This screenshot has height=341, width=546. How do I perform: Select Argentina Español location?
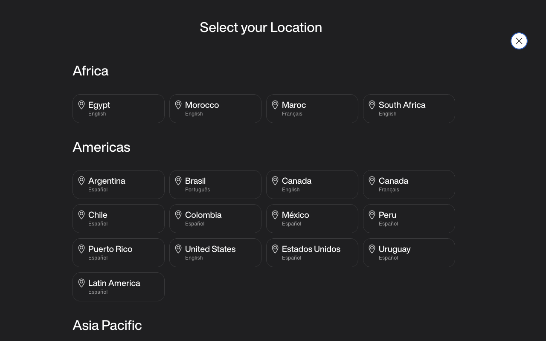click(x=118, y=185)
